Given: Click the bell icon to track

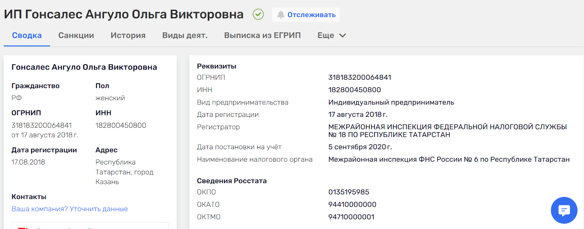Looking at the screenshot, I should (x=281, y=15).
